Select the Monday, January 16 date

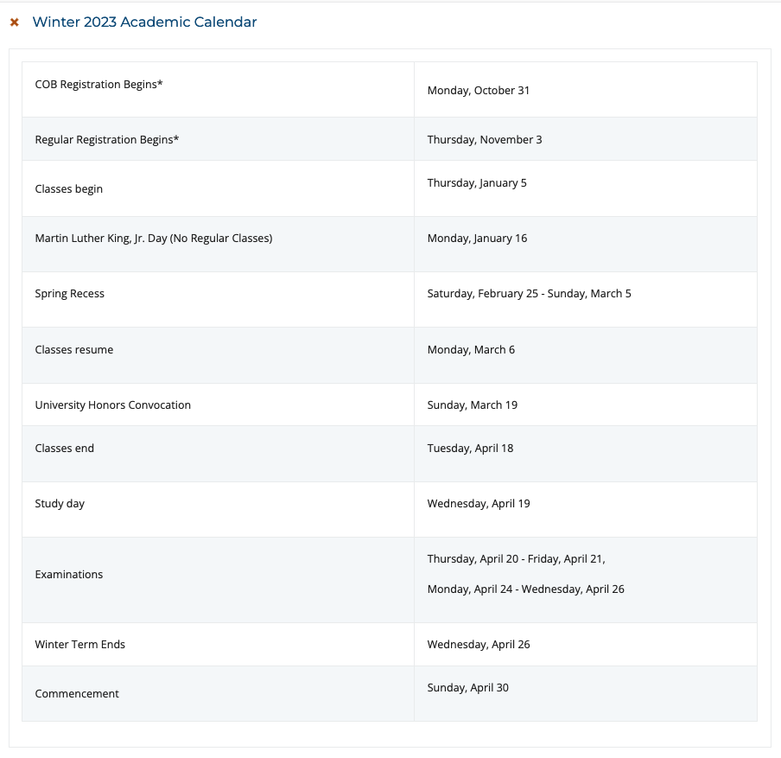tap(477, 238)
